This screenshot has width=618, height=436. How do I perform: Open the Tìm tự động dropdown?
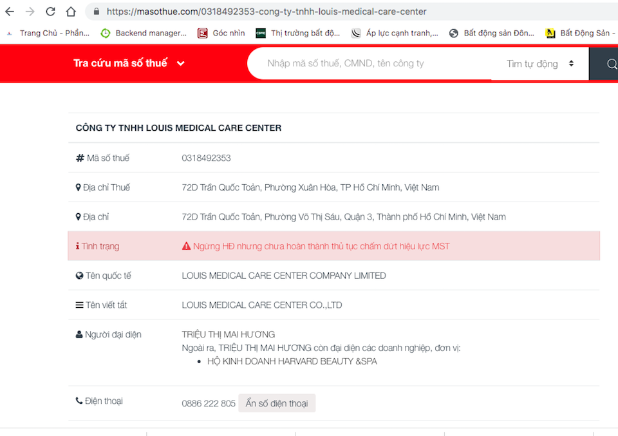click(539, 64)
